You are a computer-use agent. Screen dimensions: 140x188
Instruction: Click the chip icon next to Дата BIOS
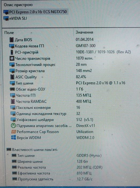[x=12, y=40]
